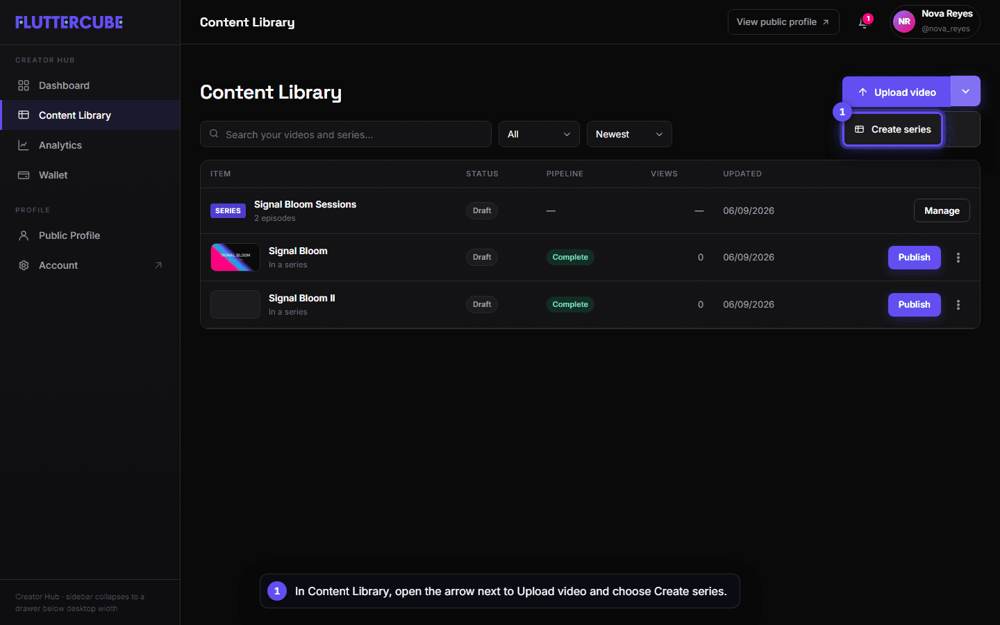Image resolution: width=1000 pixels, height=625 pixels.
Task: Click the Signal Bloom Sessions title
Action: coord(305,204)
